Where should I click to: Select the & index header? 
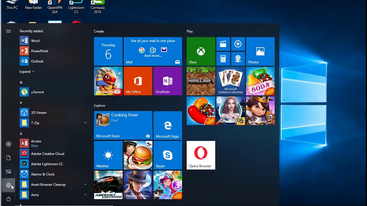point(21,82)
